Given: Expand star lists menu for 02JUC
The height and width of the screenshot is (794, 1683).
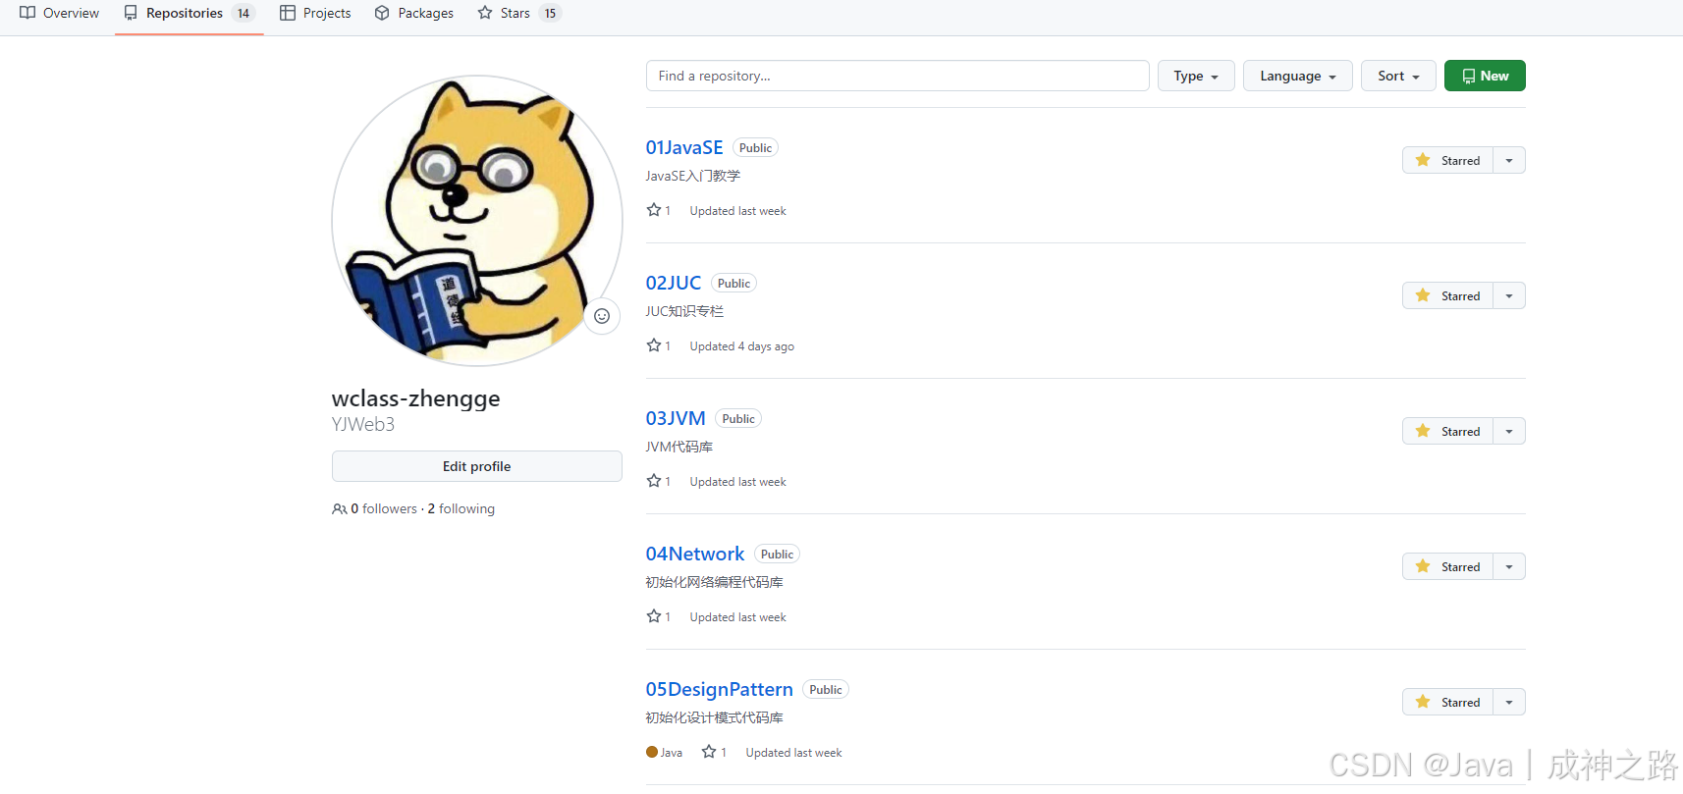Looking at the screenshot, I should point(1509,295).
